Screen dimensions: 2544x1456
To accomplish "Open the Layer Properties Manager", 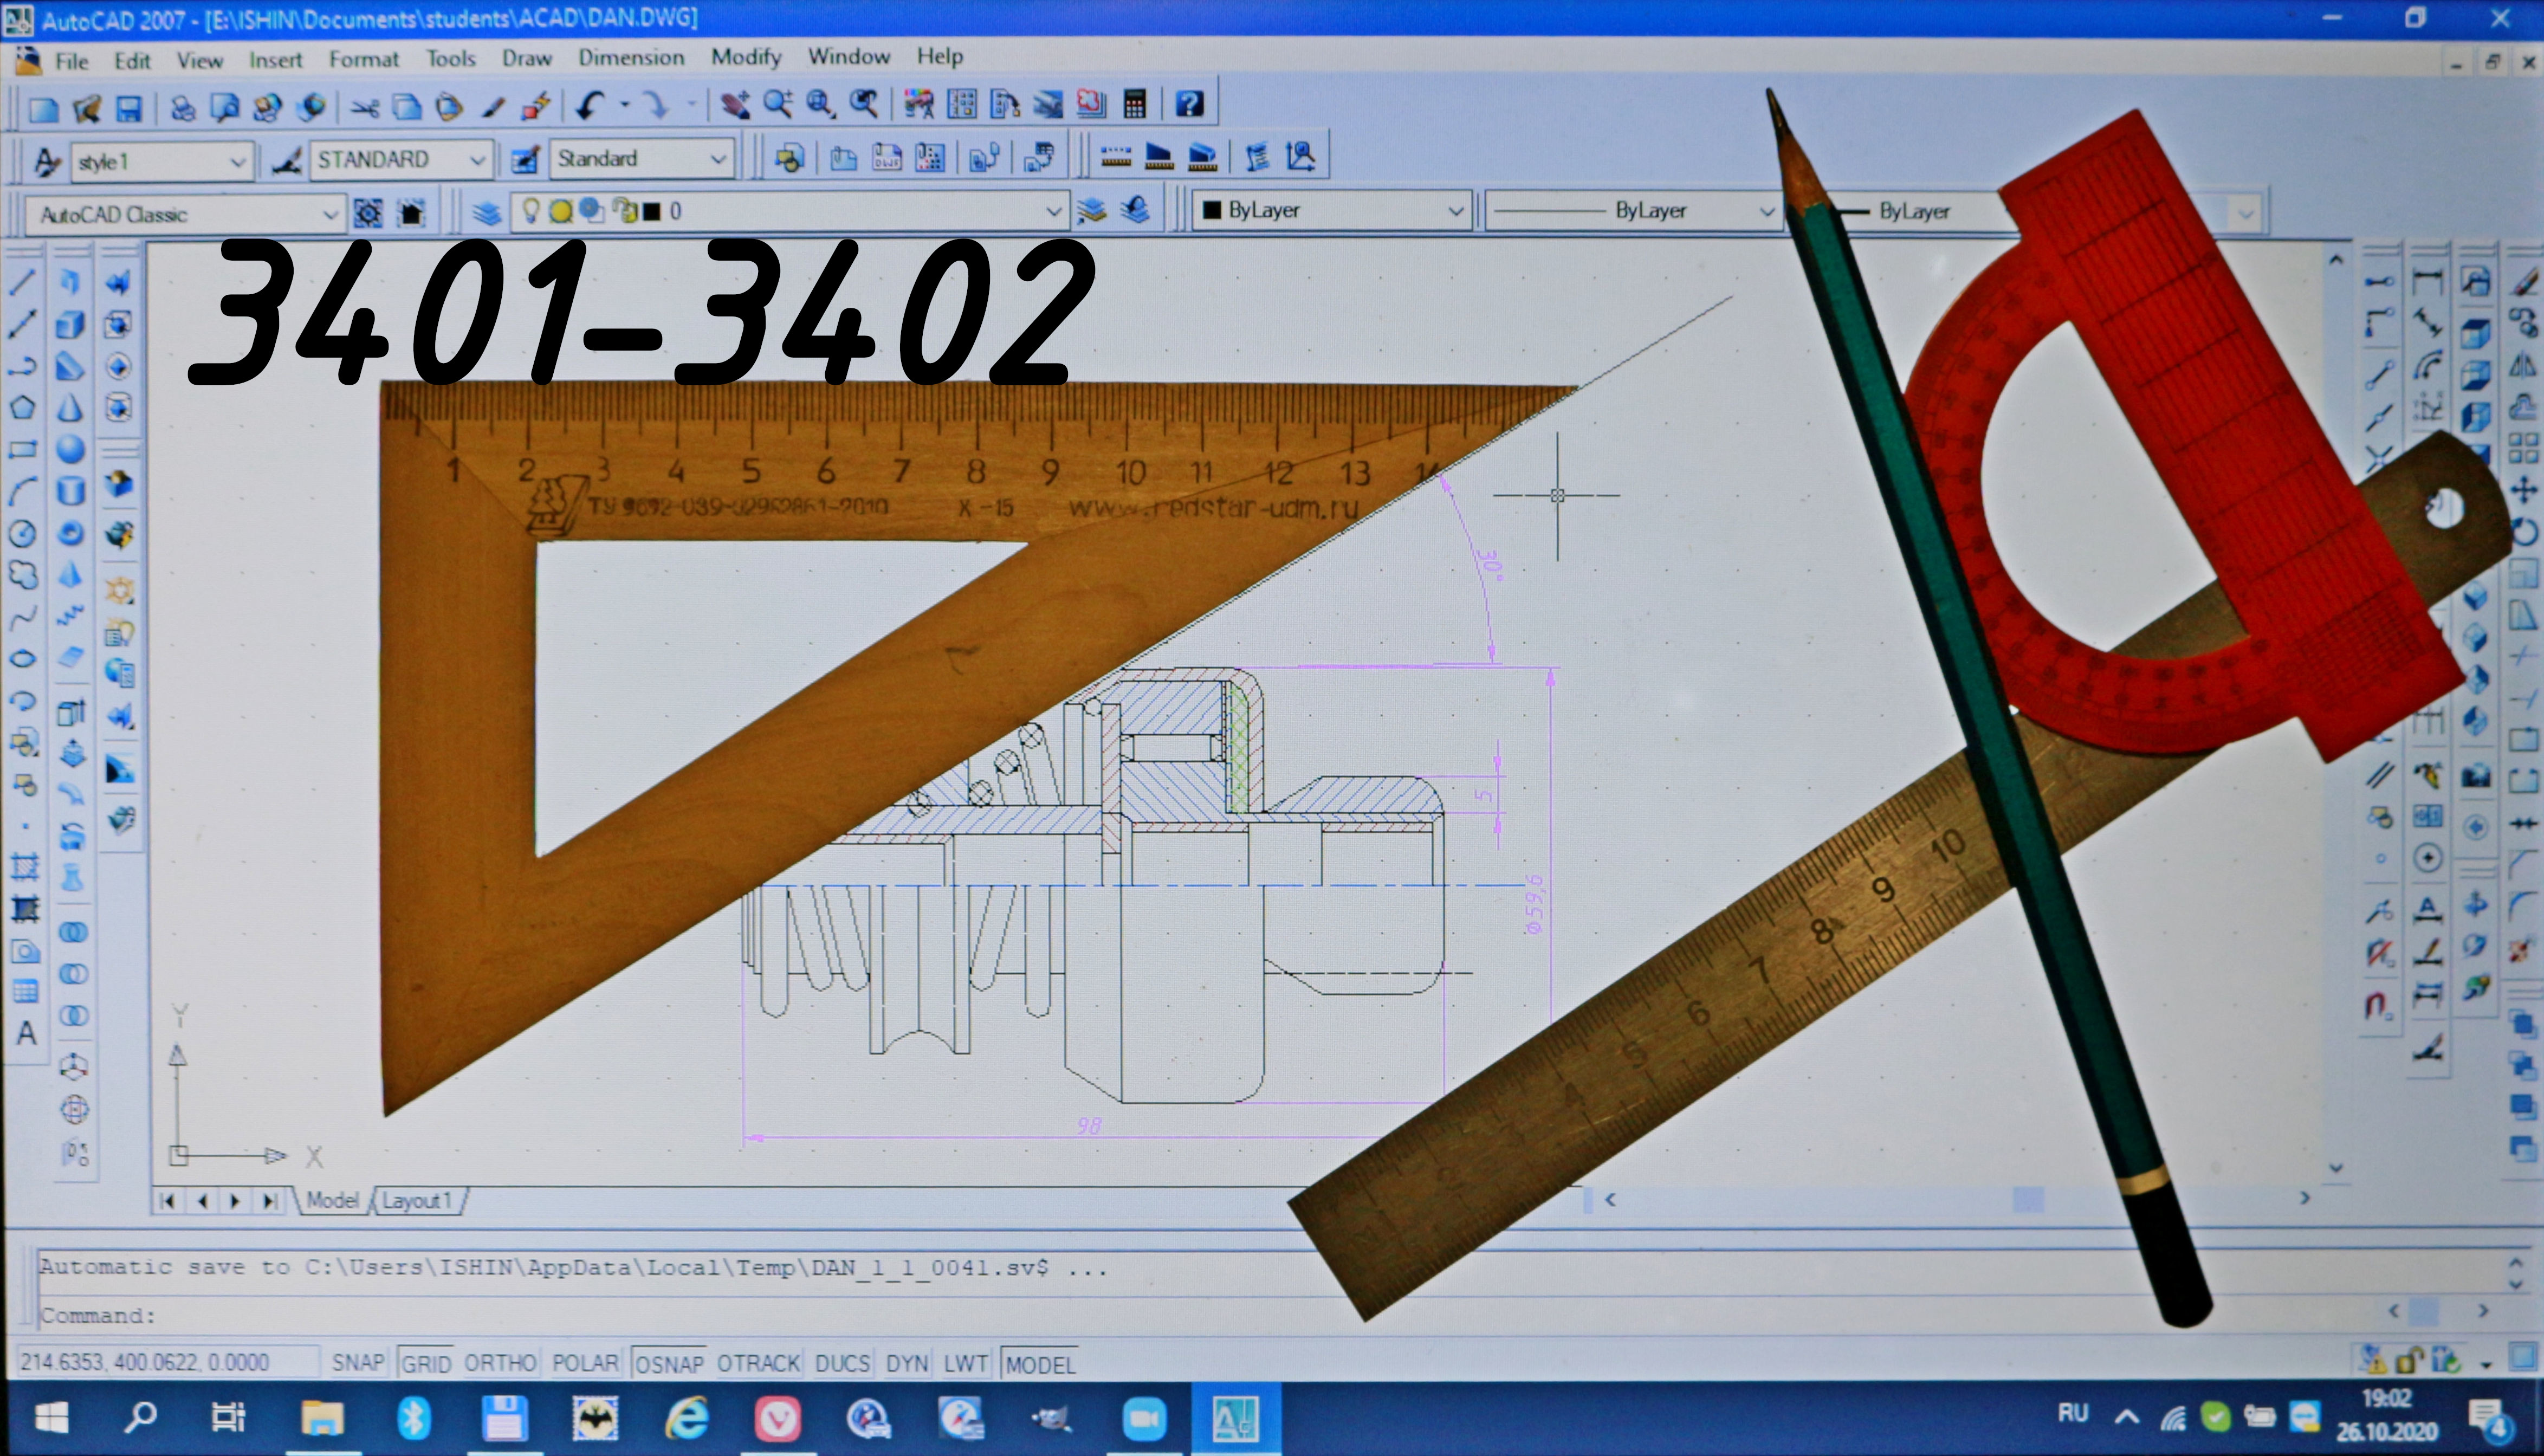I will (x=486, y=212).
